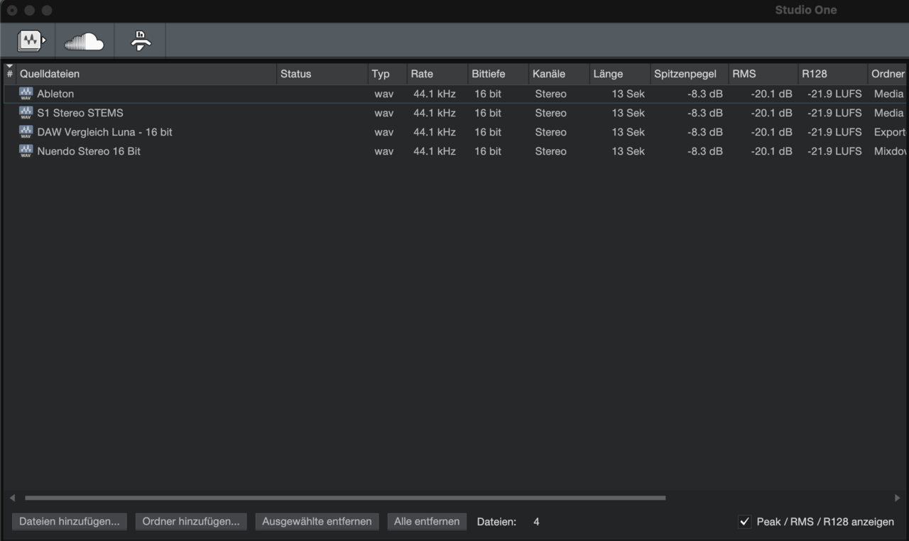
Task: Toggle the Peak / RMS / R128 anzeigen checkbox
Action: (x=744, y=522)
